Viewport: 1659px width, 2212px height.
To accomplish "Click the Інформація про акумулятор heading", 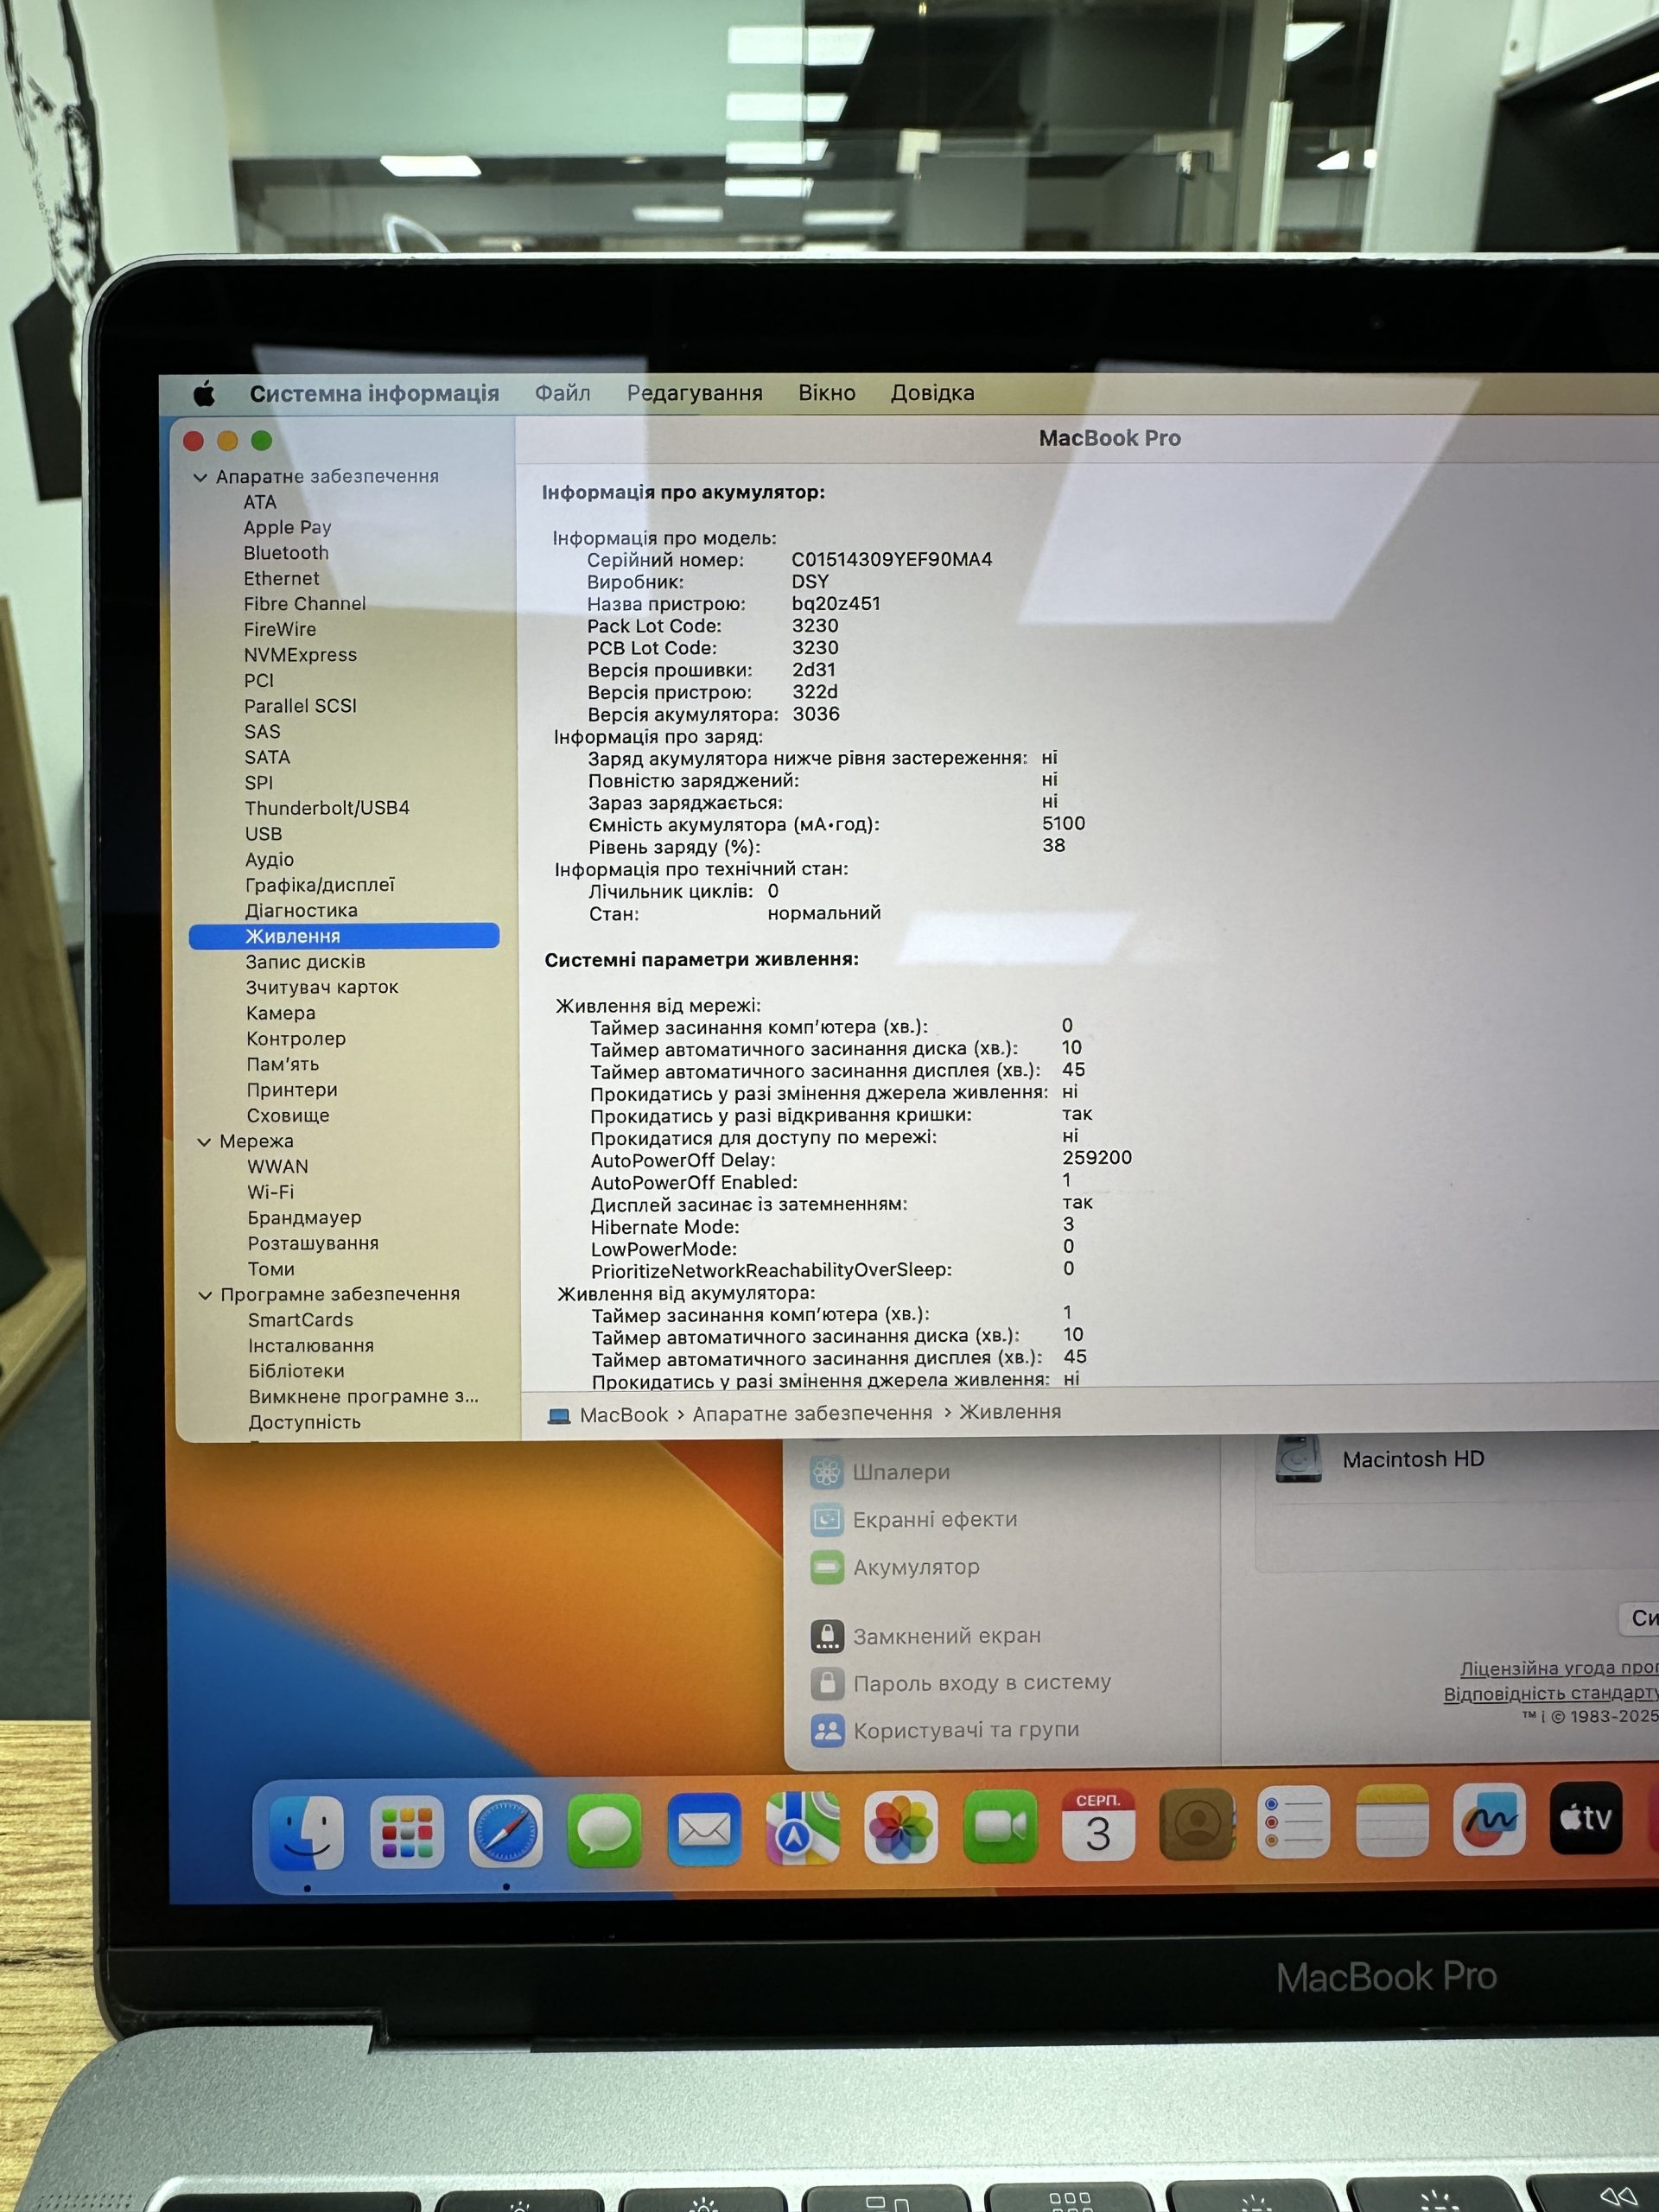I will click(683, 492).
